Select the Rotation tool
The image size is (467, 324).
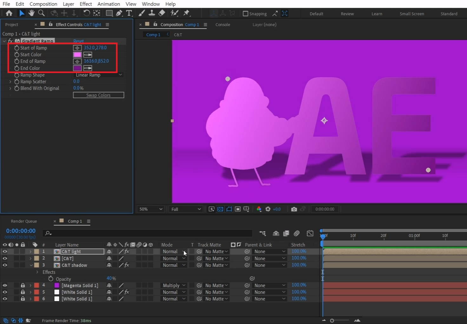click(86, 13)
